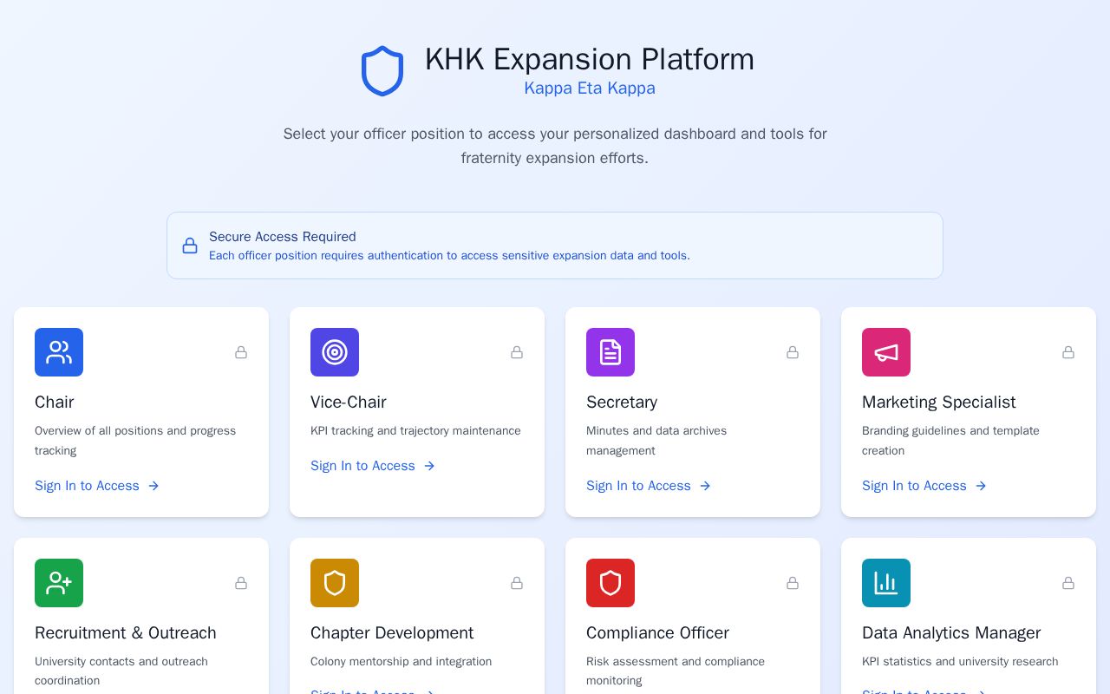Click the padlock on Marketing Specialist card
Image resolution: width=1110 pixels, height=694 pixels.
(x=1068, y=352)
